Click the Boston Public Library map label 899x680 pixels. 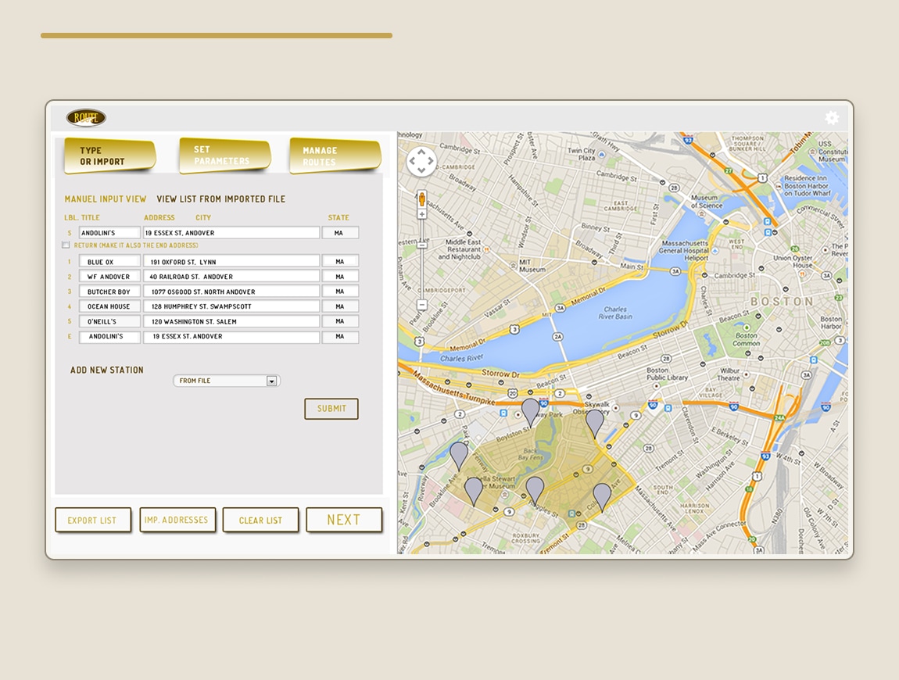coord(667,374)
